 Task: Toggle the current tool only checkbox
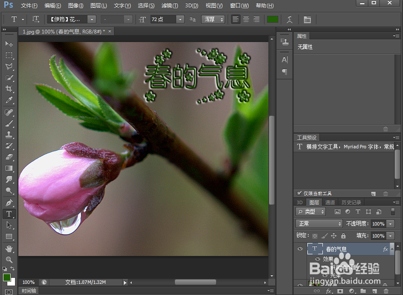[x=299, y=193]
